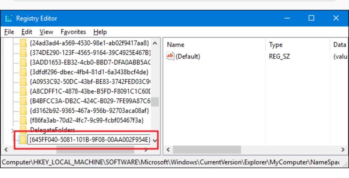Select key {A0953C92-50DC-43bf-BE83 in tree
Viewport: 349px width, 178px height.
90,82
